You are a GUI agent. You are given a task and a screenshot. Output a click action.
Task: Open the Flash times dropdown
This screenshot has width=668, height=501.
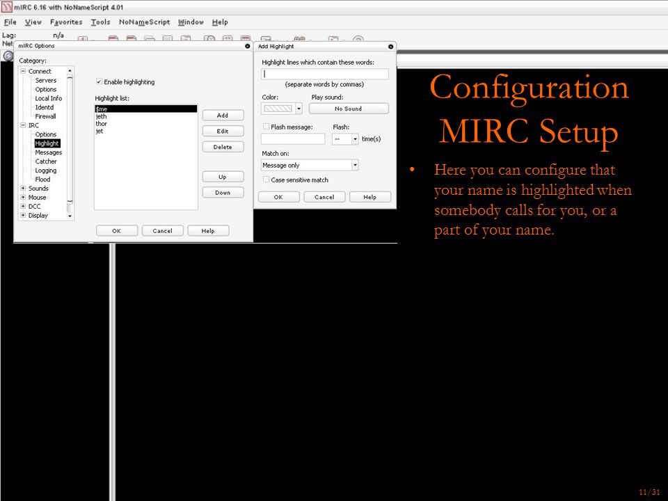click(355, 139)
